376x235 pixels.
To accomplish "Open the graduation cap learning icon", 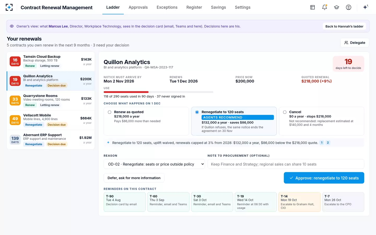I will click(x=337, y=7).
